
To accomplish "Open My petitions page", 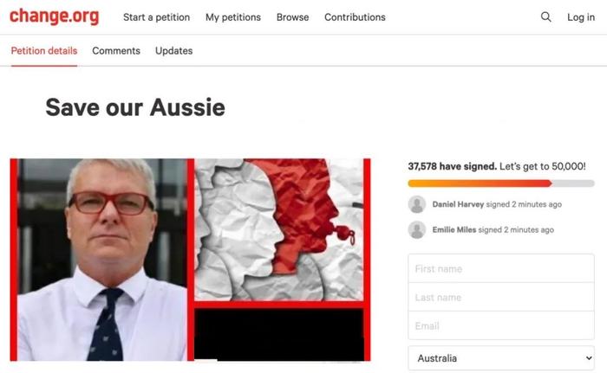I will click(x=233, y=17).
